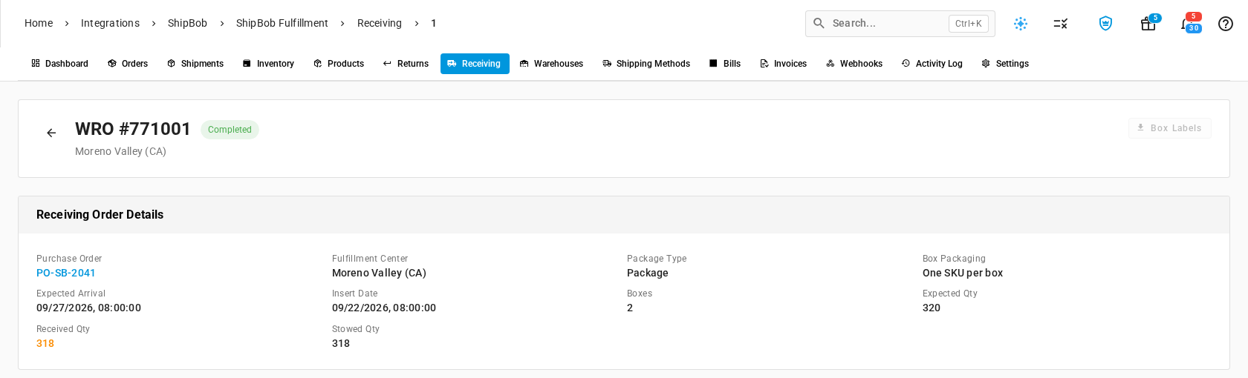Select the Products tab
The image size is (1248, 378).
tap(339, 64)
